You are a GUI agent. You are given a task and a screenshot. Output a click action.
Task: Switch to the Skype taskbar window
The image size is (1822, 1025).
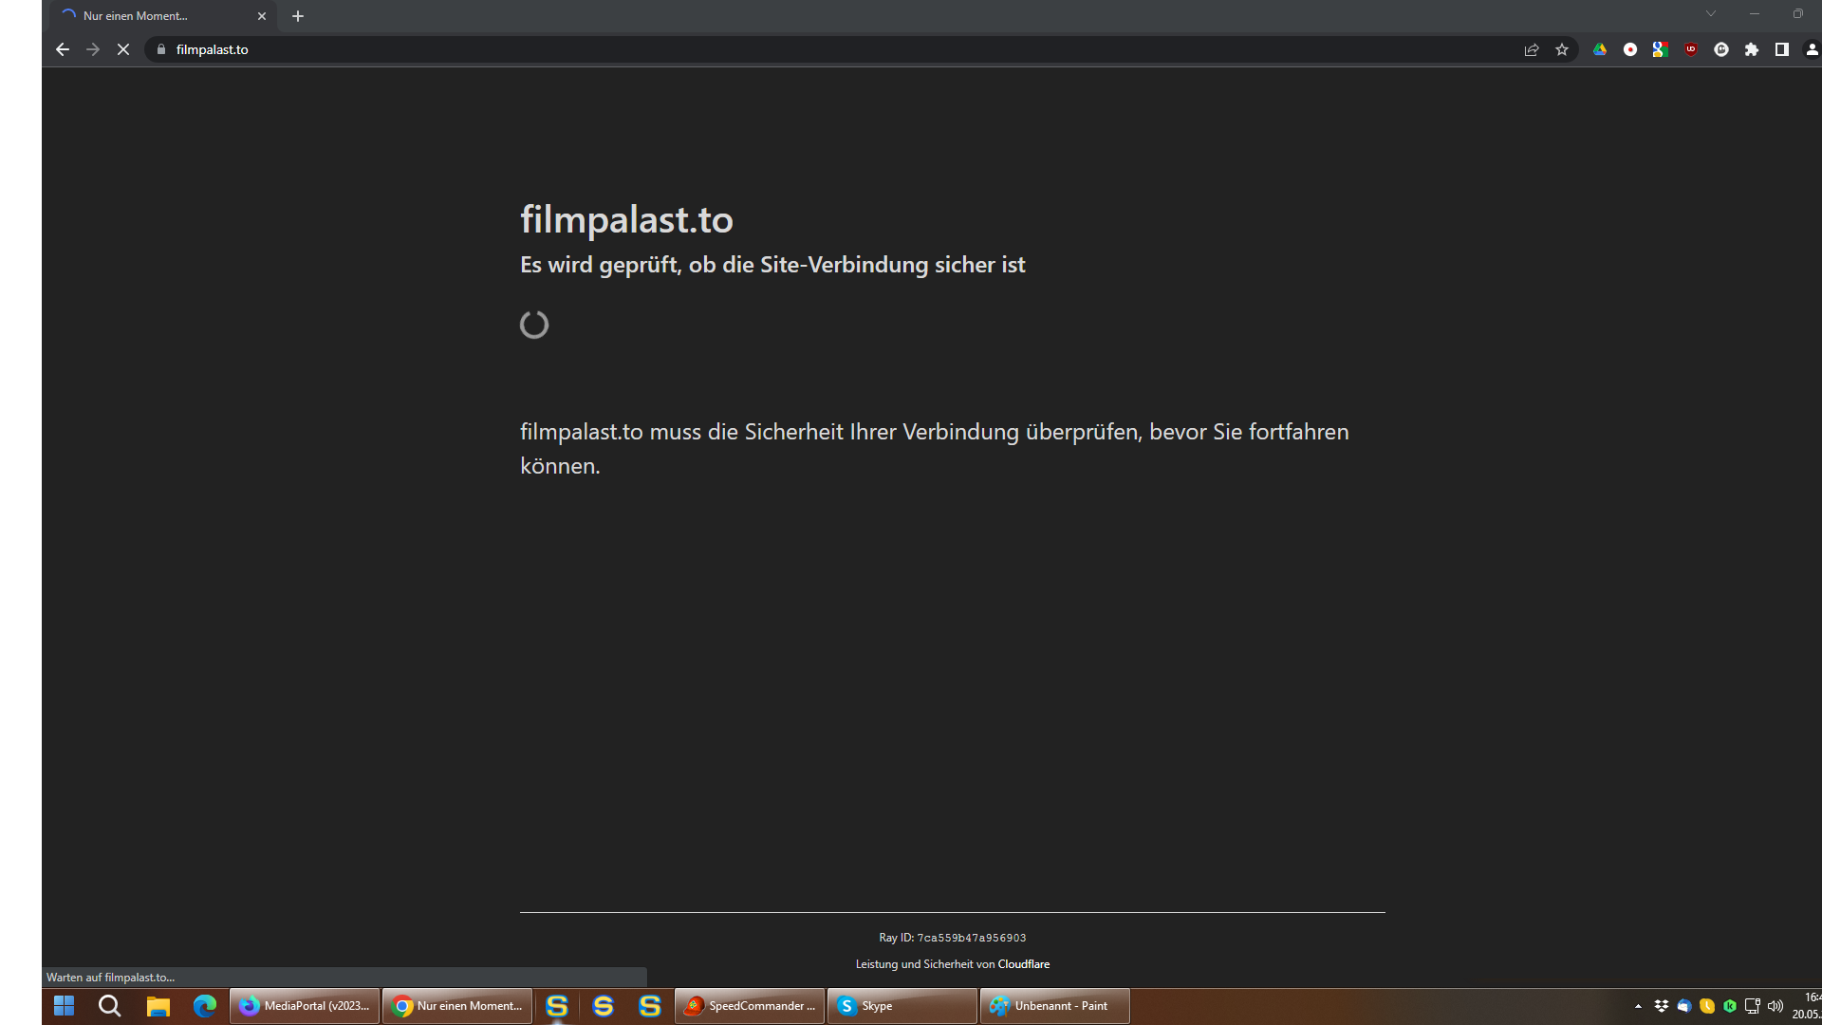pyautogui.click(x=902, y=1006)
